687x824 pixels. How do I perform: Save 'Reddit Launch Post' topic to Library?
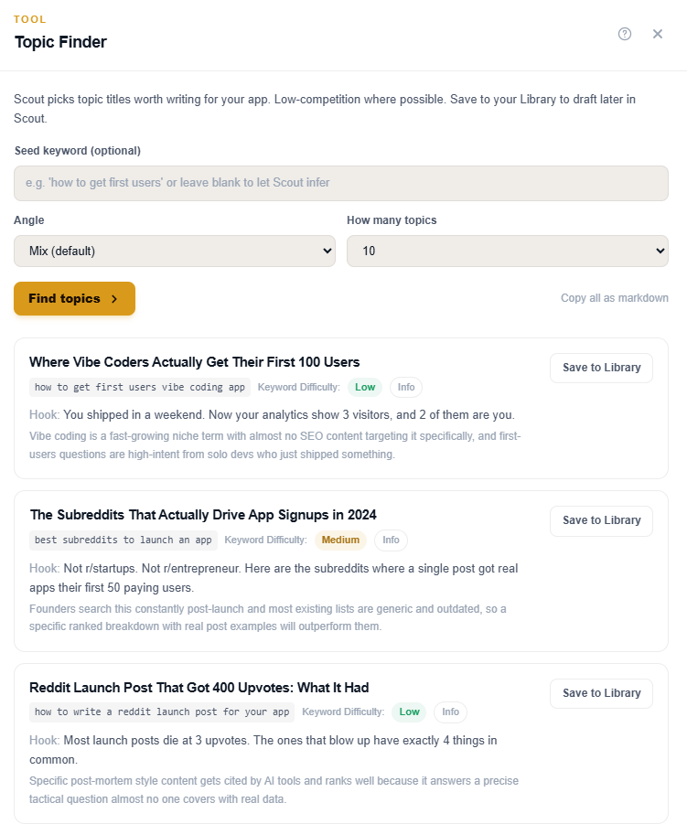coord(601,693)
